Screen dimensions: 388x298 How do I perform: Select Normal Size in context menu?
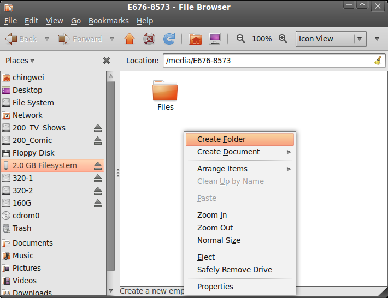pyautogui.click(x=240, y=241)
